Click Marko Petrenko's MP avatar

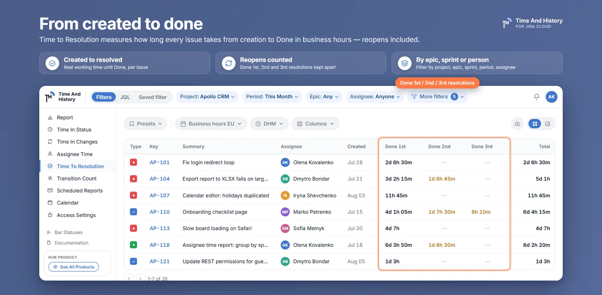(x=285, y=212)
